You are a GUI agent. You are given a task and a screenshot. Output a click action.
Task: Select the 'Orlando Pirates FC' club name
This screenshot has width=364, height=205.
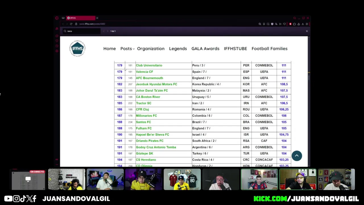150,141
